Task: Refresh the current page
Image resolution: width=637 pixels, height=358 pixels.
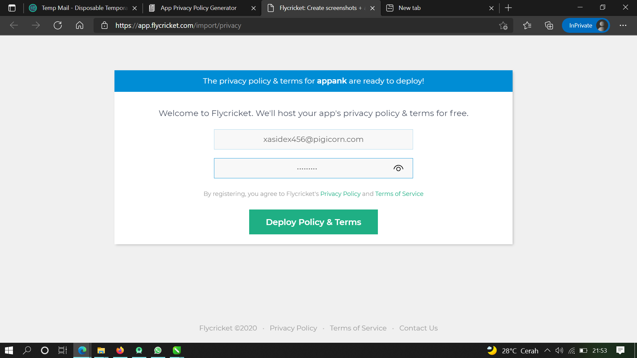Action: pyautogui.click(x=58, y=26)
